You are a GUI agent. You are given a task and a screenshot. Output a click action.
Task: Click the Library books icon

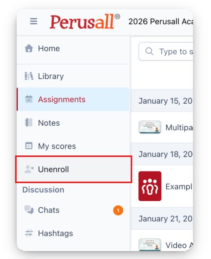pos(29,76)
